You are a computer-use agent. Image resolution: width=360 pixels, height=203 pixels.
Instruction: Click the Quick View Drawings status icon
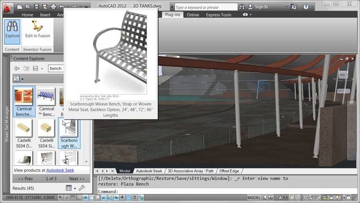pos(271,197)
